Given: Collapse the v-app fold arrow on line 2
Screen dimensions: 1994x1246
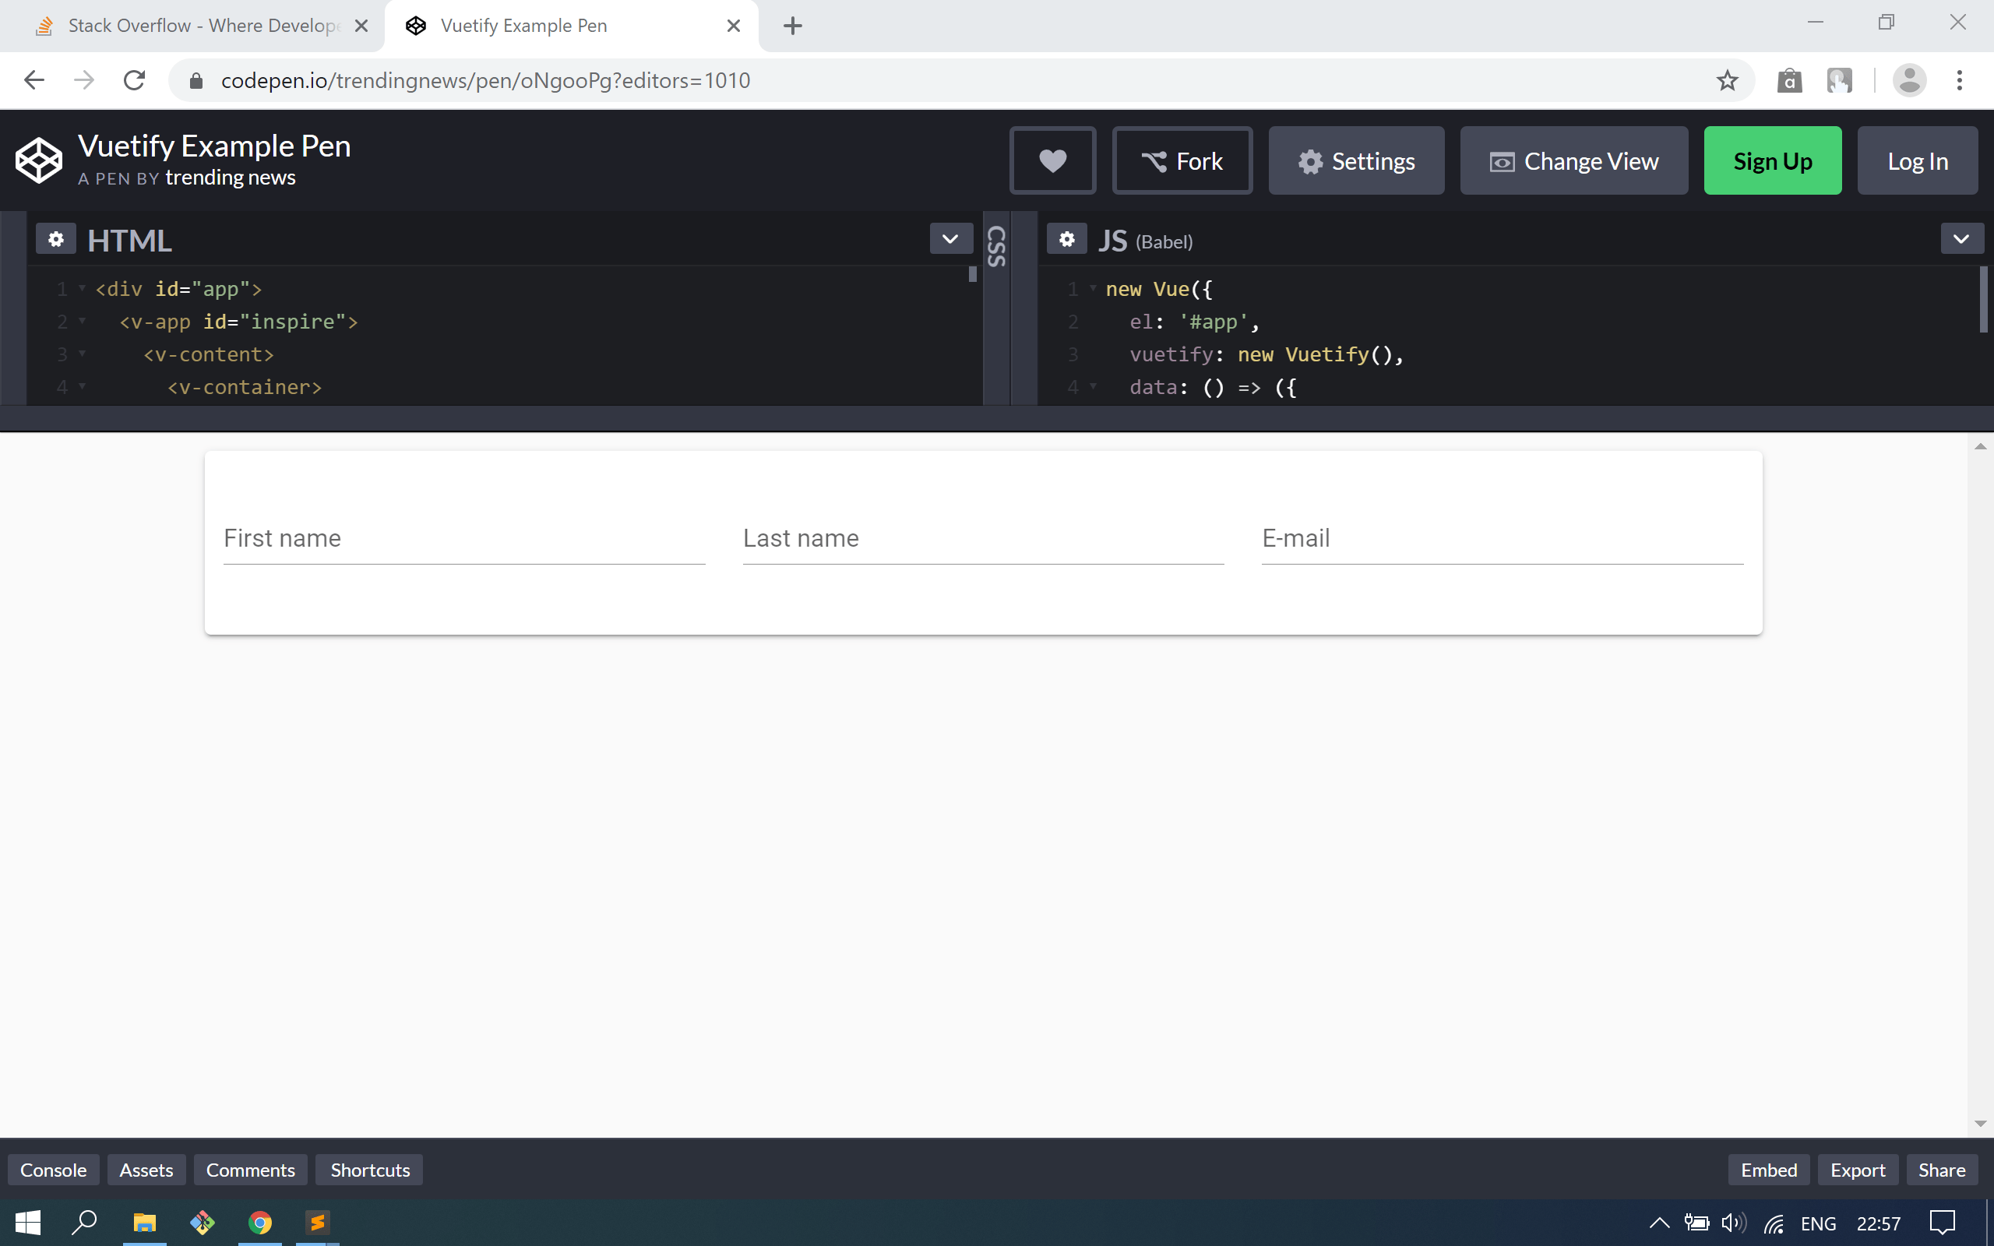Looking at the screenshot, I should pos(83,321).
